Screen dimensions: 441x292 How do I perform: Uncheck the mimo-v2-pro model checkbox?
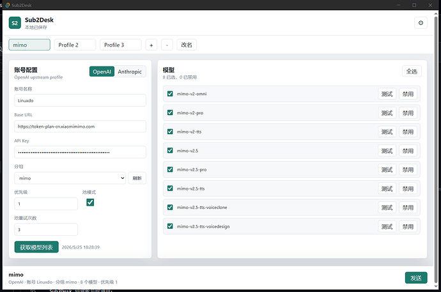point(170,112)
